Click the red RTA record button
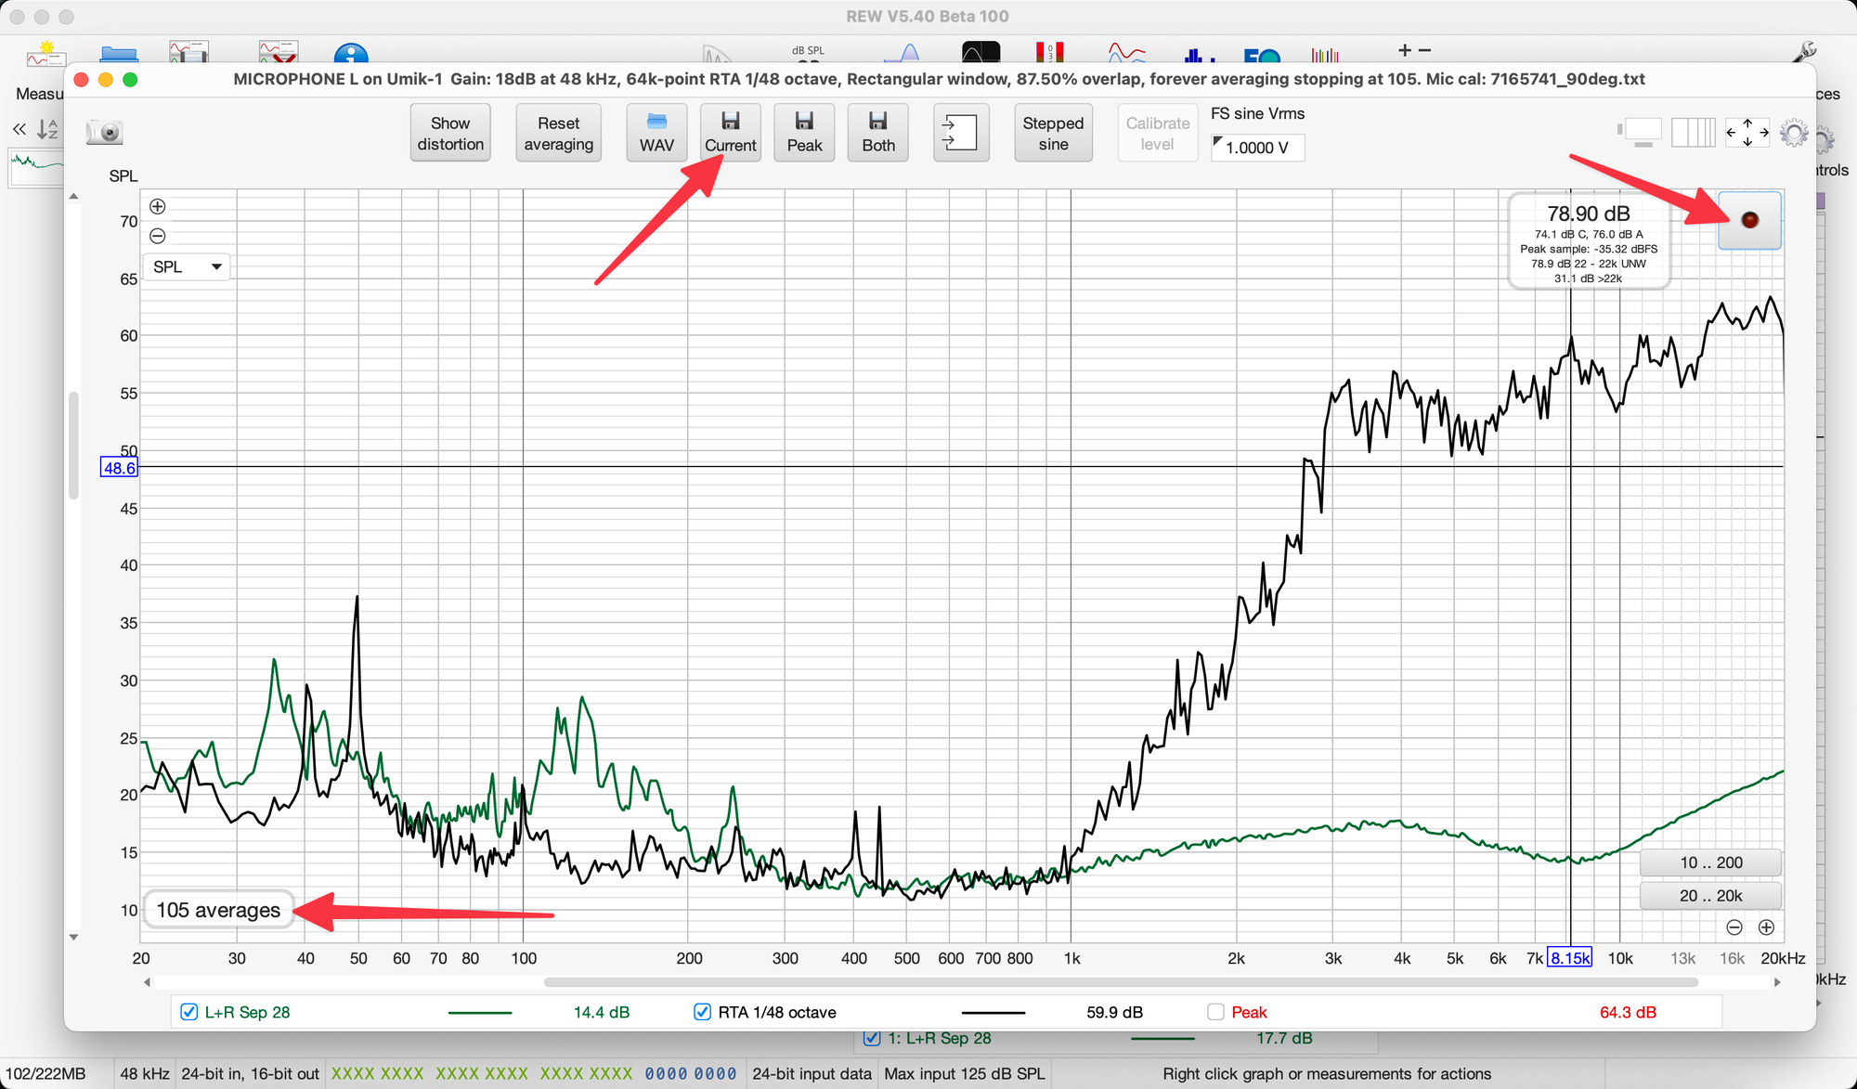The height and width of the screenshot is (1089, 1857). (1749, 220)
